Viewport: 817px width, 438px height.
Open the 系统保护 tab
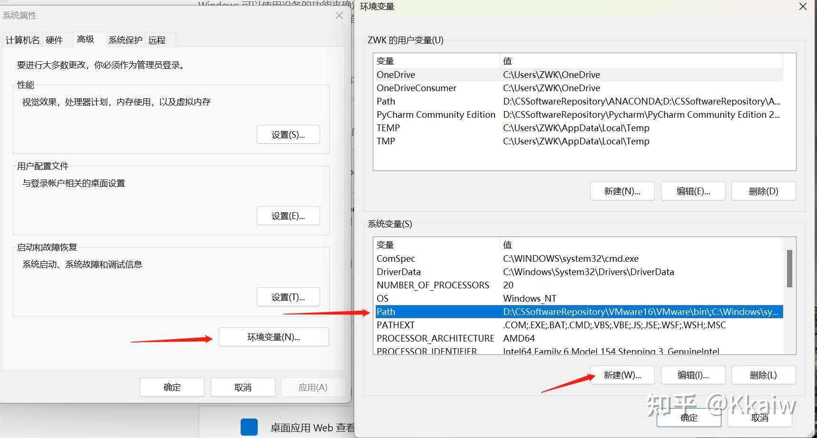tap(125, 40)
